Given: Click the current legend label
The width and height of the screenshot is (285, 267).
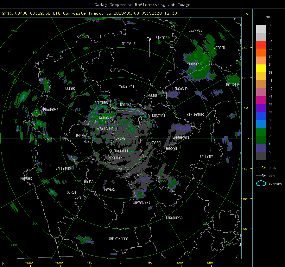Looking at the screenshot, I should 275,184.
